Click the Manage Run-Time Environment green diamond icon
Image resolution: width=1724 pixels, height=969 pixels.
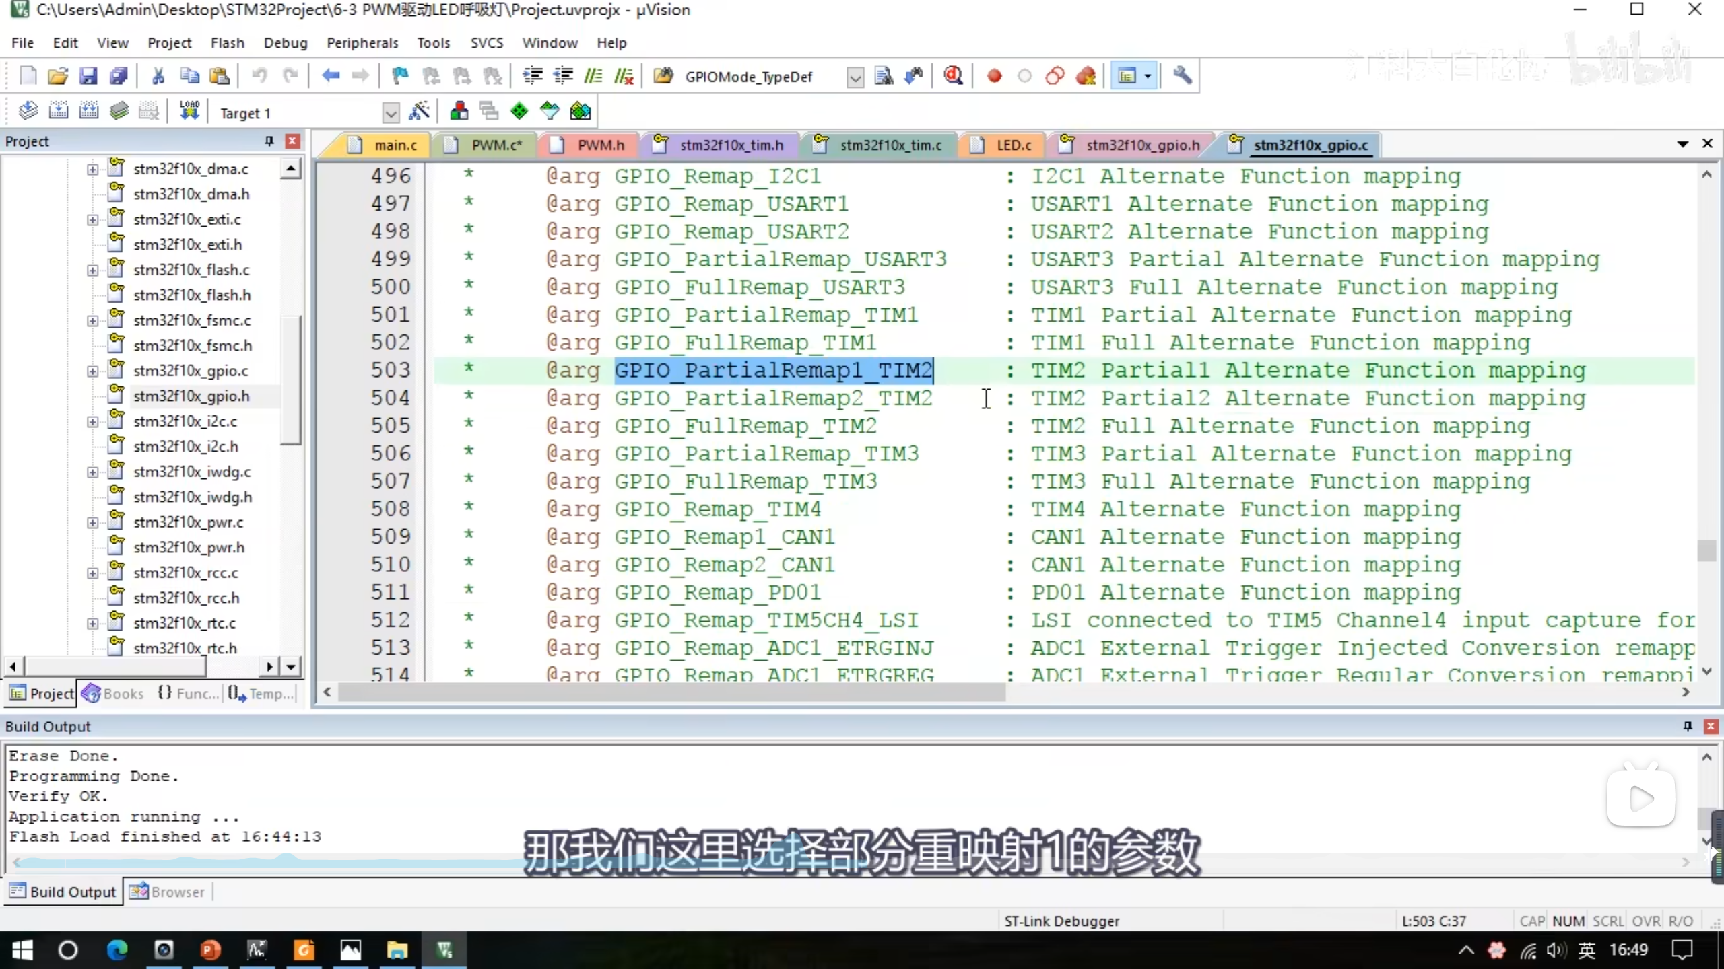(x=519, y=112)
